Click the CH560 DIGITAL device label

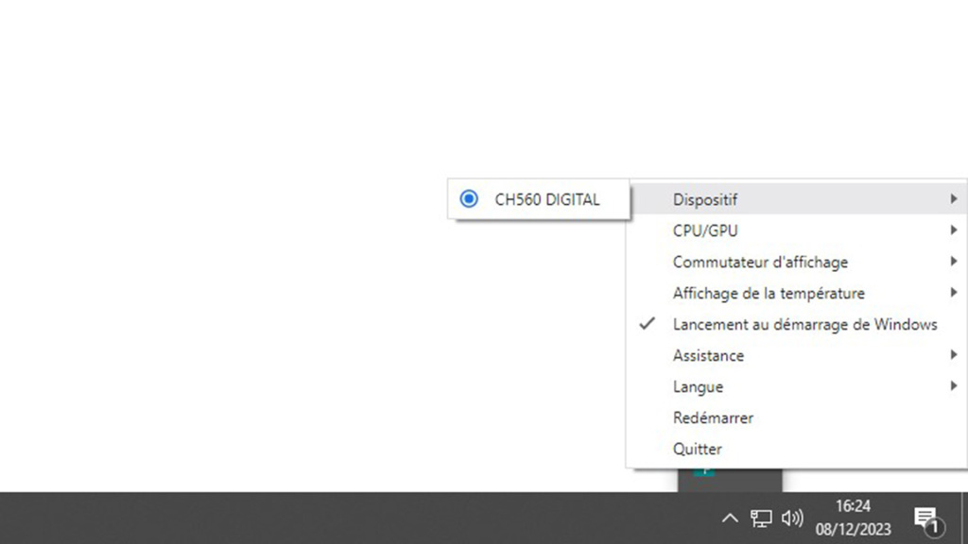click(x=546, y=199)
